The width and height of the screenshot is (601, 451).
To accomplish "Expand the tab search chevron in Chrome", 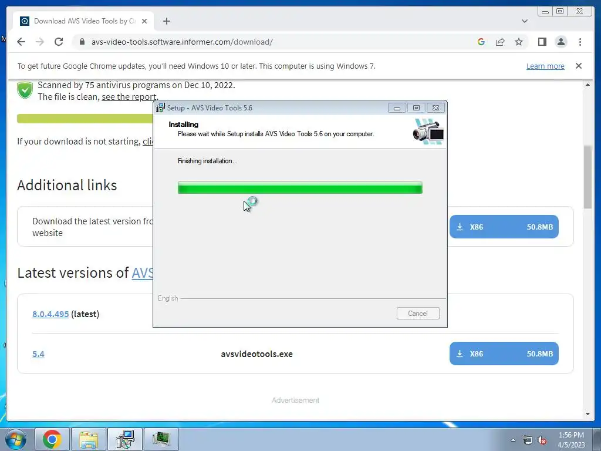I will point(524,21).
